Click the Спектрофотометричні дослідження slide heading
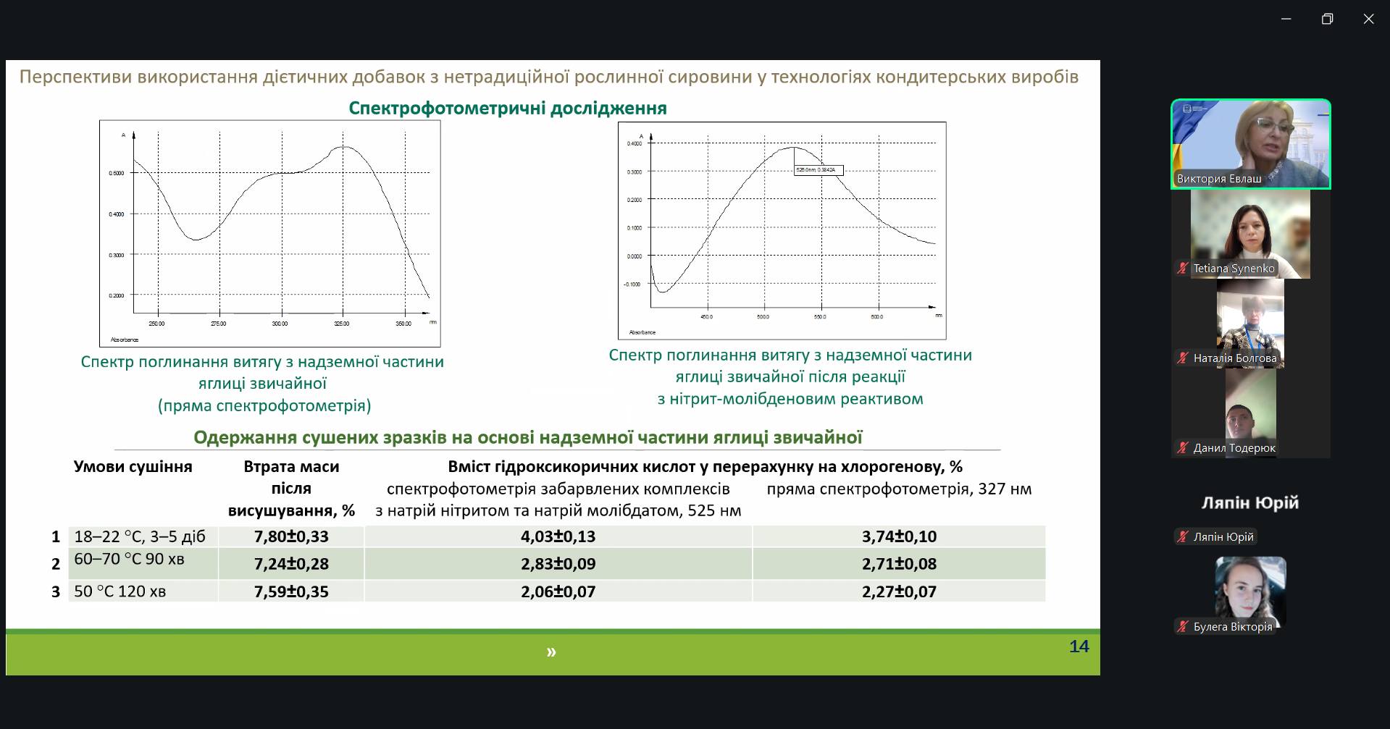Image resolution: width=1390 pixels, height=729 pixels. (x=507, y=109)
